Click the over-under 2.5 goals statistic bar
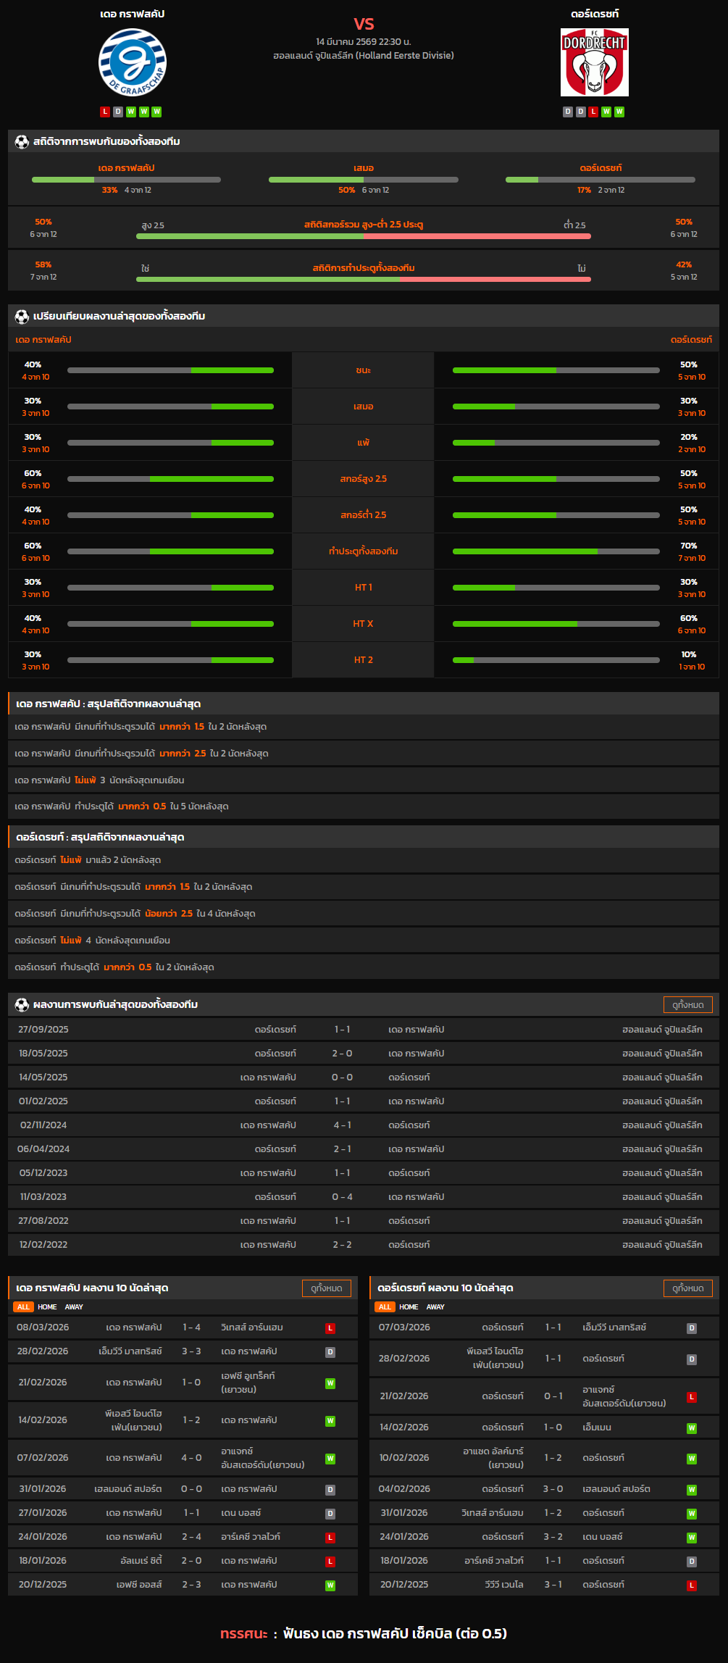728x1663 pixels. point(363,236)
